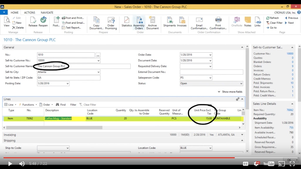The height and width of the screenshot is (169, 301).
Task: Open OneNote attachment
Action: (237, 22)
